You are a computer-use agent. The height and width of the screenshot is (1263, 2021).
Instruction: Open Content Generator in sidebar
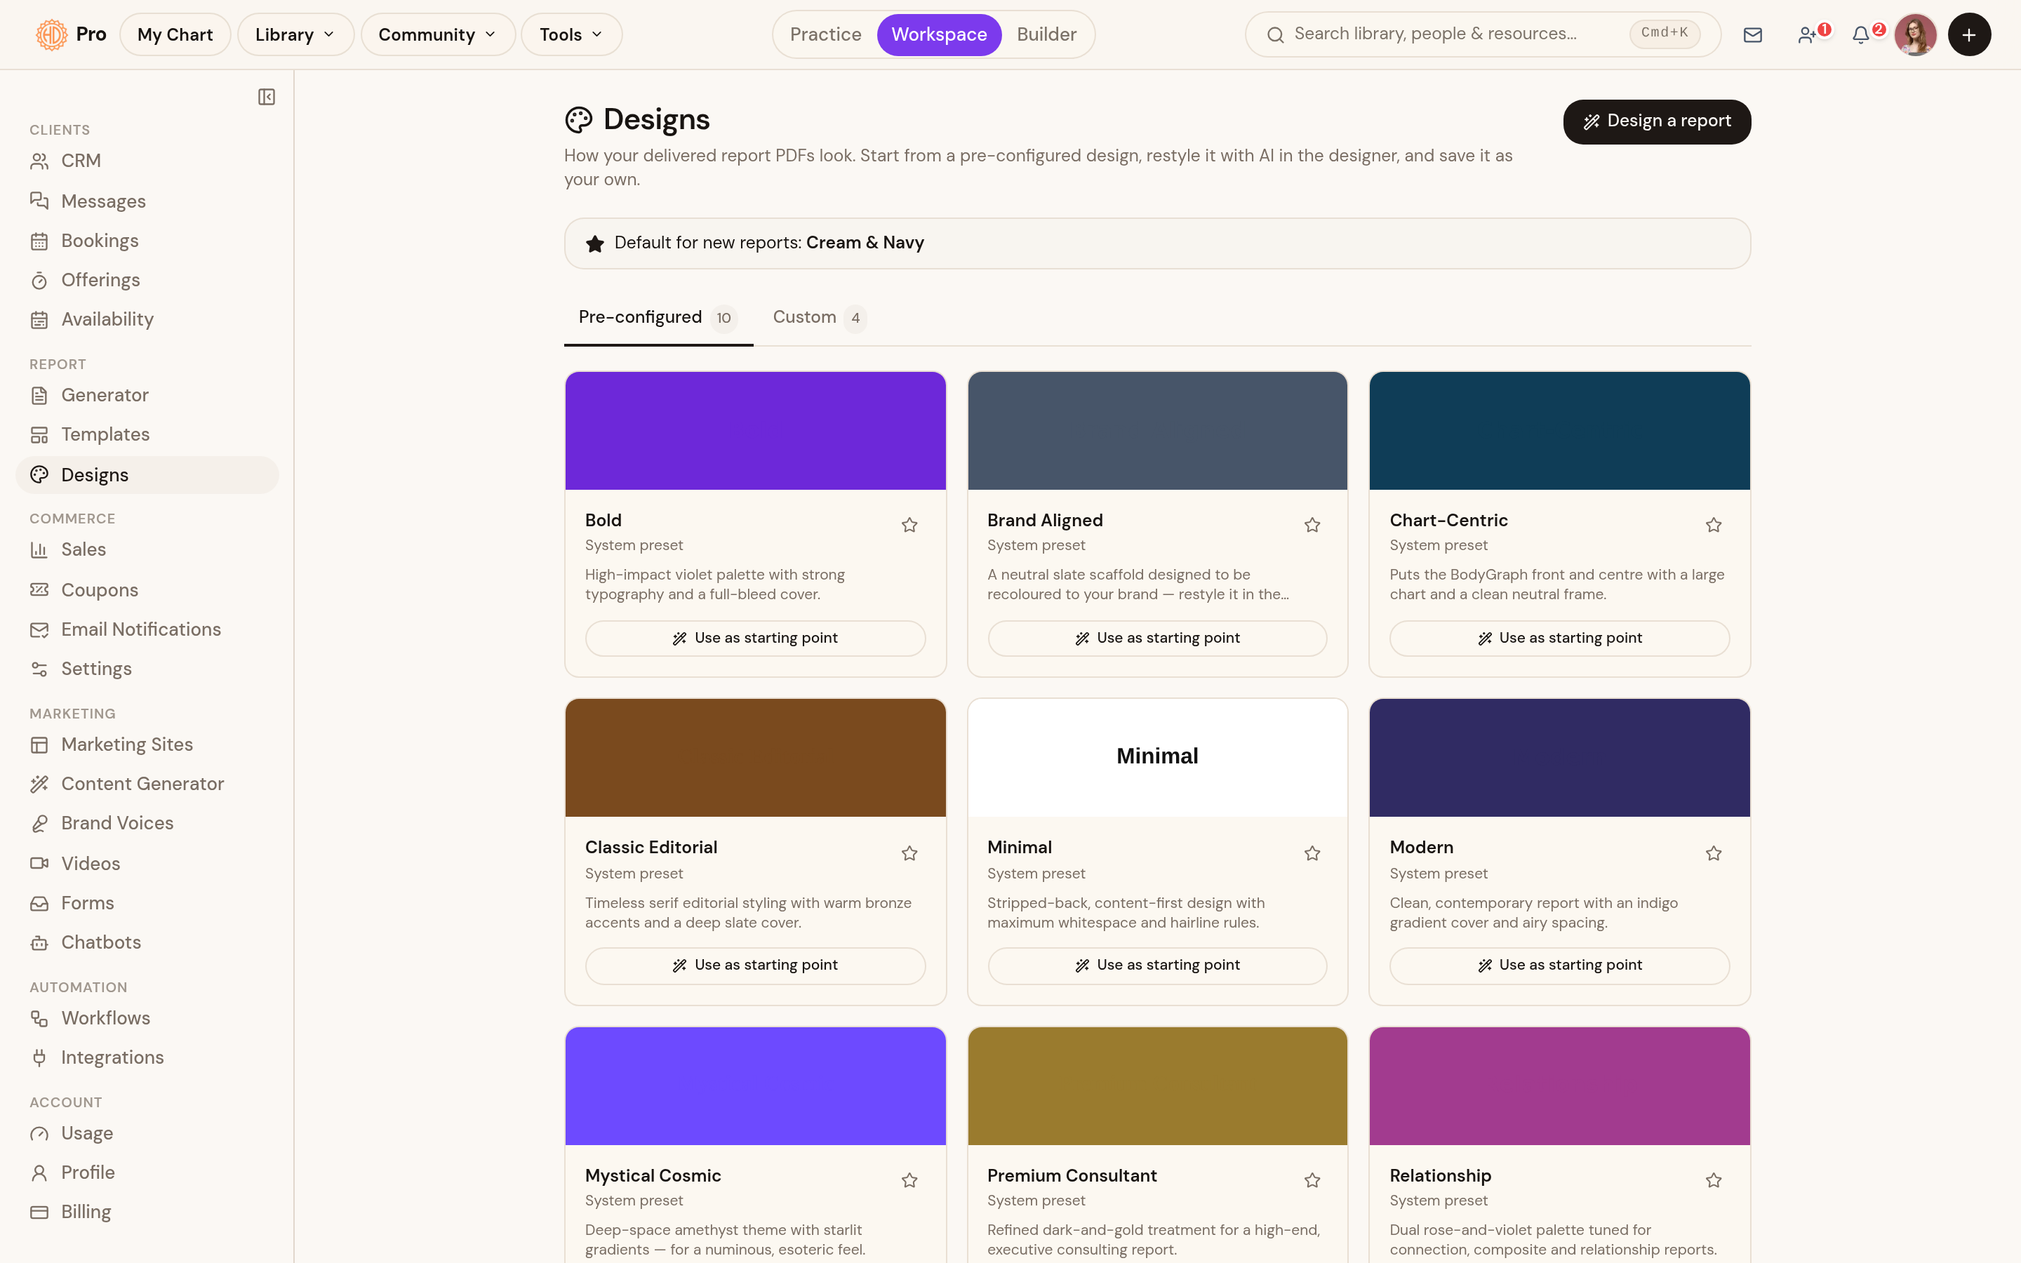(147, 784)
